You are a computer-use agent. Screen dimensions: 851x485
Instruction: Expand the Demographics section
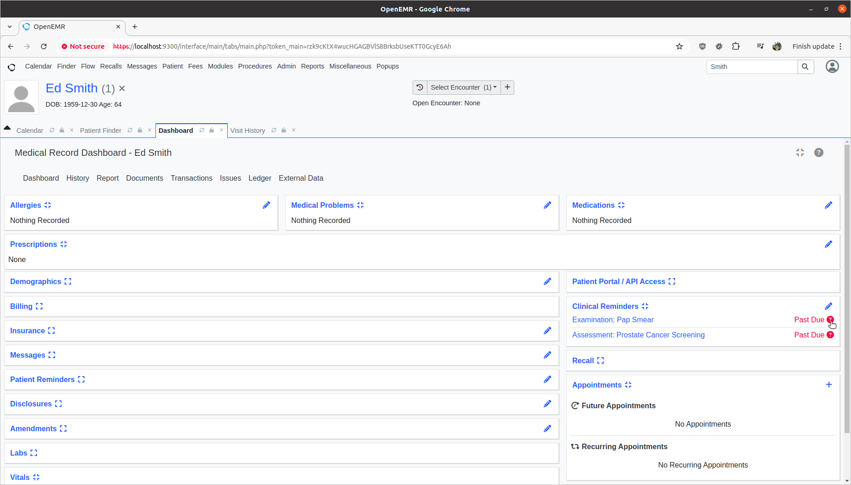click(68, 281)
